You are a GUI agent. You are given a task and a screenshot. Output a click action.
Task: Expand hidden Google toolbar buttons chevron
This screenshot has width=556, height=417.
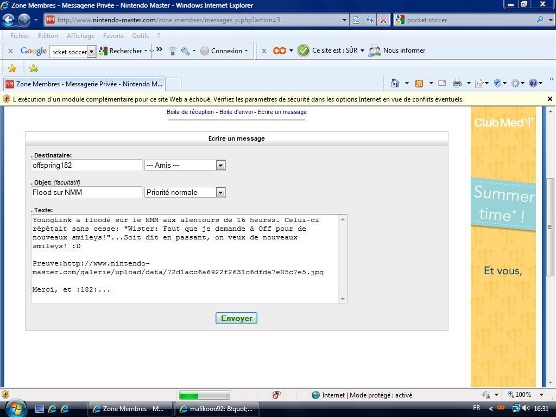pos(159,49)
